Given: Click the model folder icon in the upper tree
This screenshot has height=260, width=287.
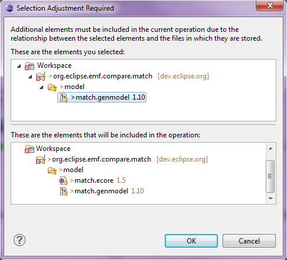Looking at the screenshot, I should point(52,87).
